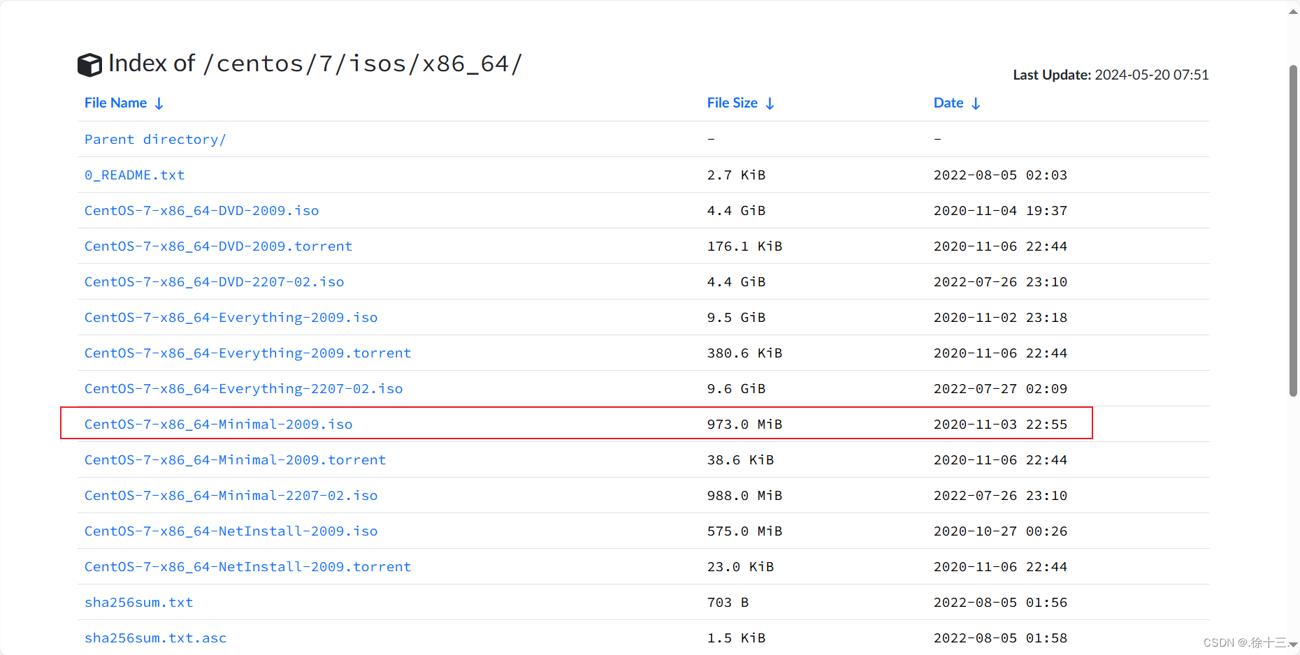Download CentOS-7-x86_64-DVD-2207-02.iso
This screenshot has width=1300, height=655.
pos(215,281)
